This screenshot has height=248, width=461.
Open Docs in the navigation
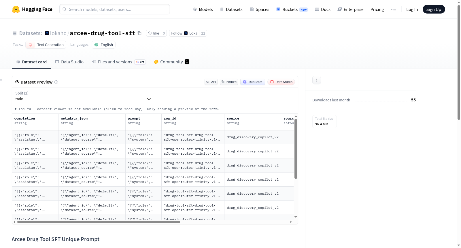coord(323,9)
